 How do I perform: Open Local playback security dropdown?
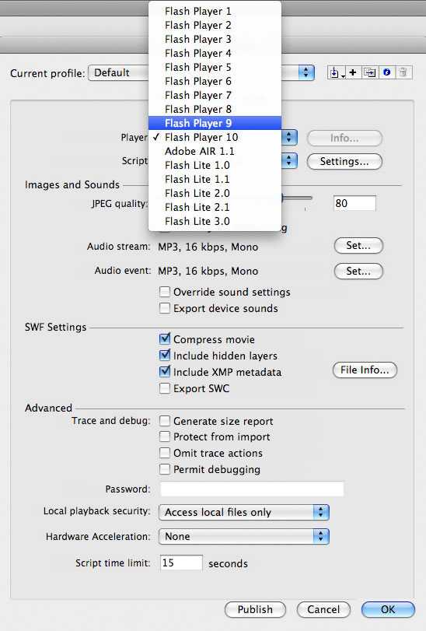pyautogui.click(x=244, y=512)
